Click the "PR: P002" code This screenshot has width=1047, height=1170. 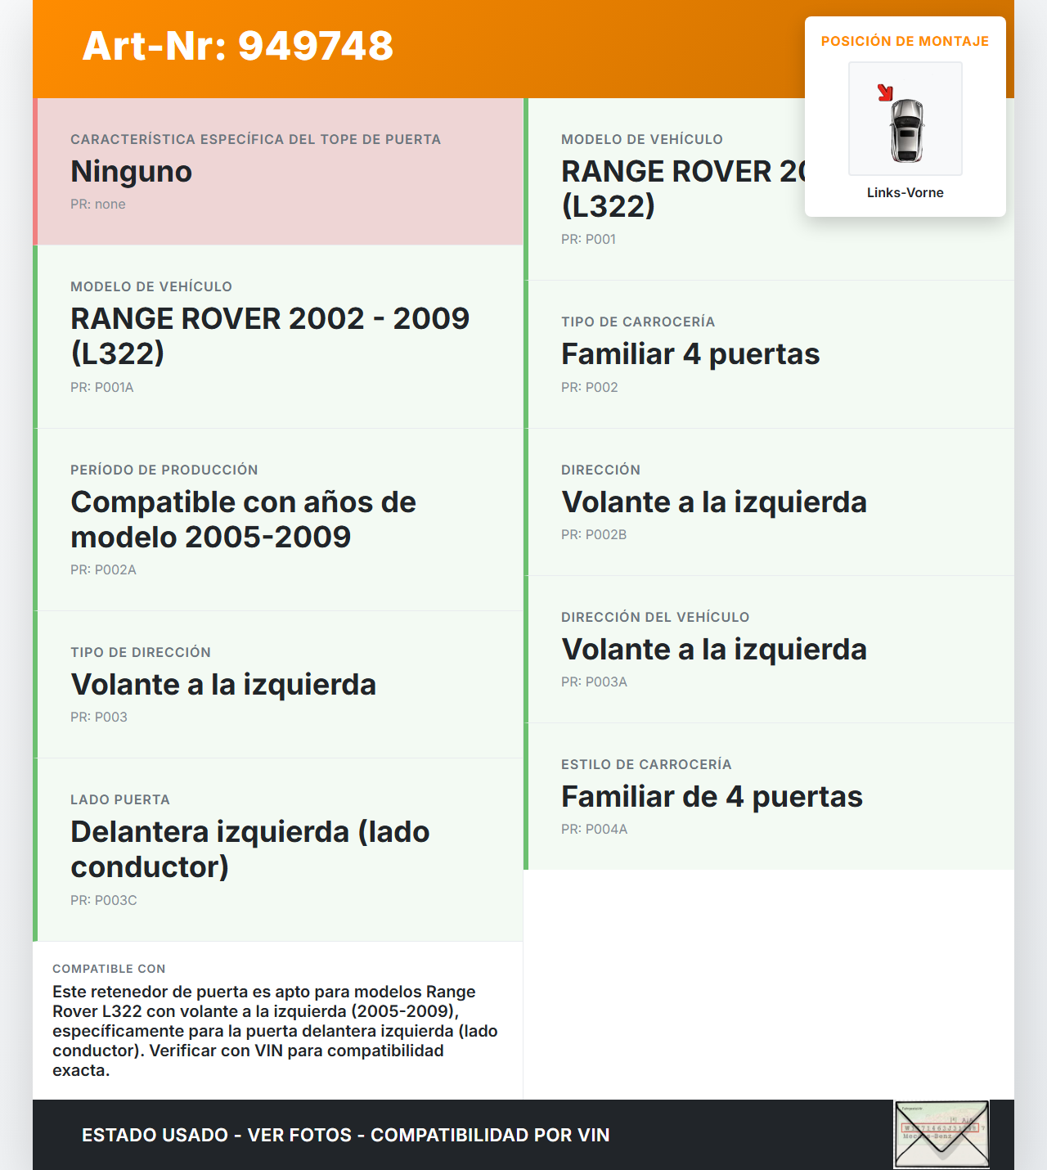point(590,387)
